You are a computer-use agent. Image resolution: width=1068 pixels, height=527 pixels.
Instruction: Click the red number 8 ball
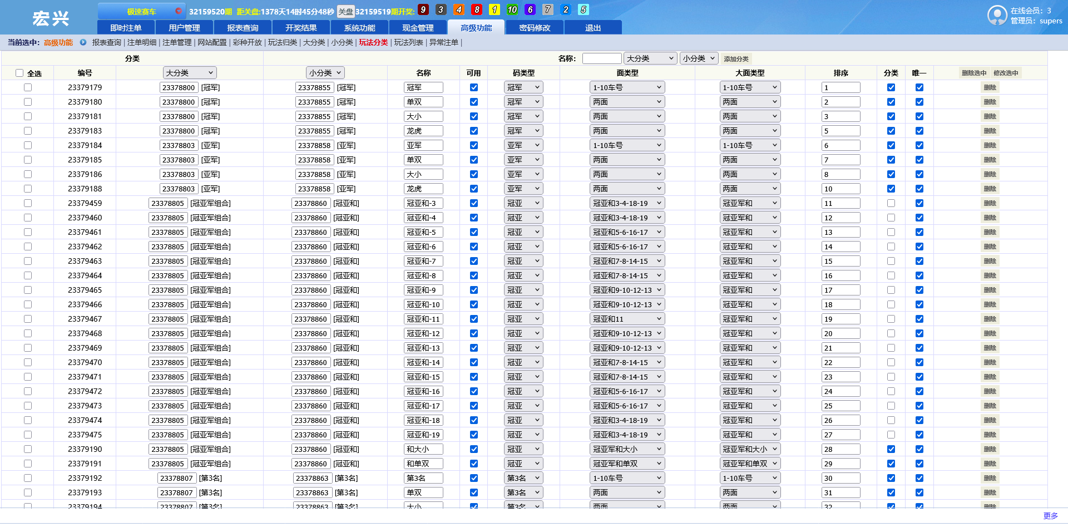[x=477, y=9]
